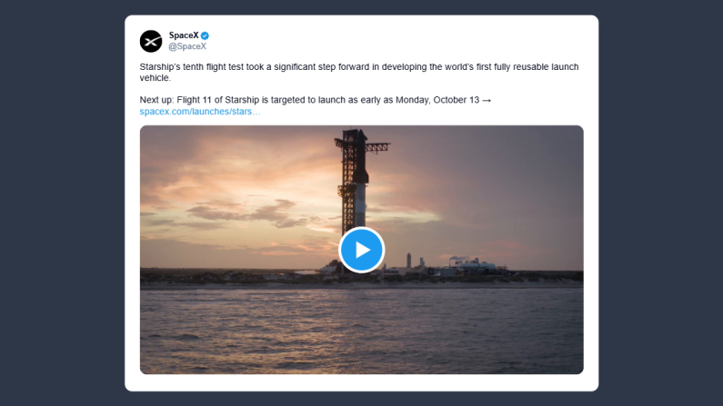Open the spacex.com/launches/stars… link

coord(200,111)
